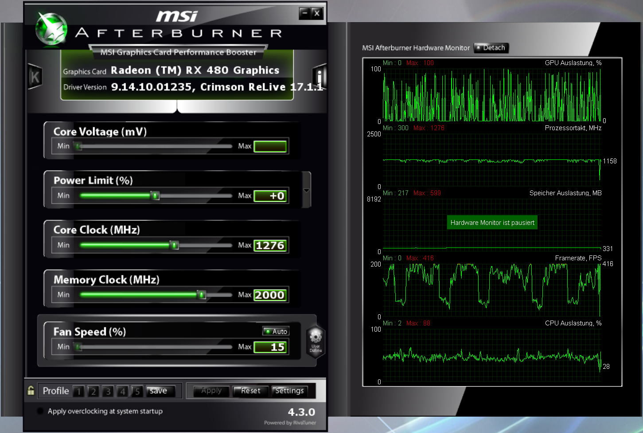The image size is (643, 433).
Task: Click 'Hardware Monitor ist pausiert' notice
Action: tap(492, 223)
